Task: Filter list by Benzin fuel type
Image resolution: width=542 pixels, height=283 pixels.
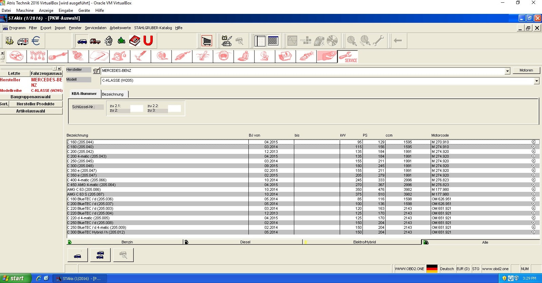Action: click(127, 242)
